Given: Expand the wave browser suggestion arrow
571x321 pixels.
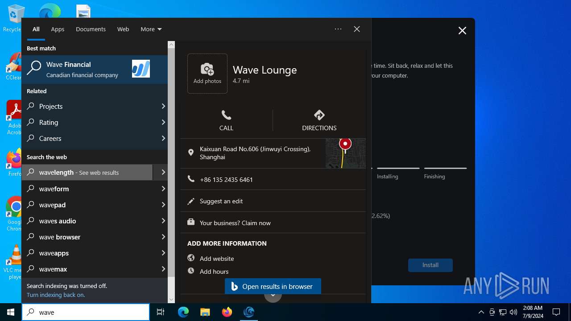Looking at the screenshot, I should (x=163, y=237).
